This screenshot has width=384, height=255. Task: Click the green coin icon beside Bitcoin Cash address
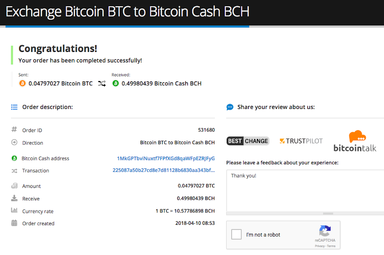[14, 158]
